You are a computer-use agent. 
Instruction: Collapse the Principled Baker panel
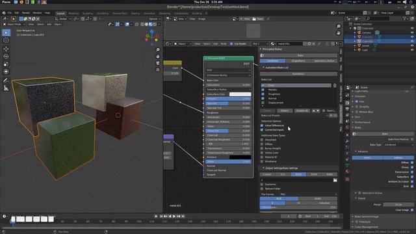coord(261,49)
